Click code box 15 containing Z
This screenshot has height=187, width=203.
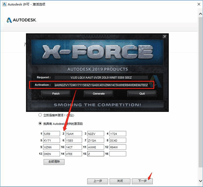pos(96,154)
